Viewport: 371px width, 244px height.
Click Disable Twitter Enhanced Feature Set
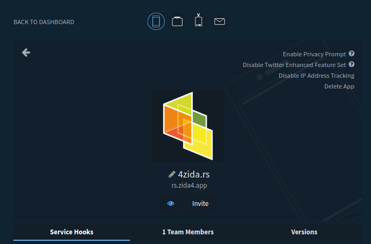(294, 65)
